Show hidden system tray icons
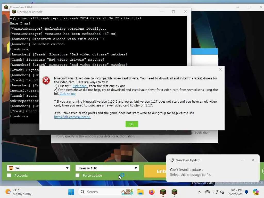The image size is (264, 198). [199, 192]
